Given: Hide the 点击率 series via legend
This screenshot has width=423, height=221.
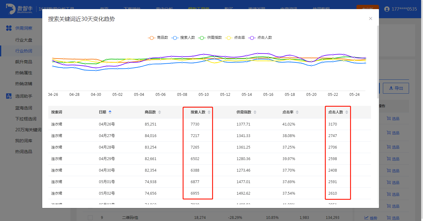Looking at the screenshot, I should point(236,38).
